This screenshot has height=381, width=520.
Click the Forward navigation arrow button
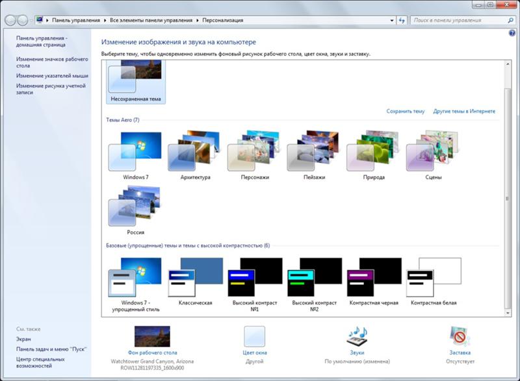(x=22, y=20)
